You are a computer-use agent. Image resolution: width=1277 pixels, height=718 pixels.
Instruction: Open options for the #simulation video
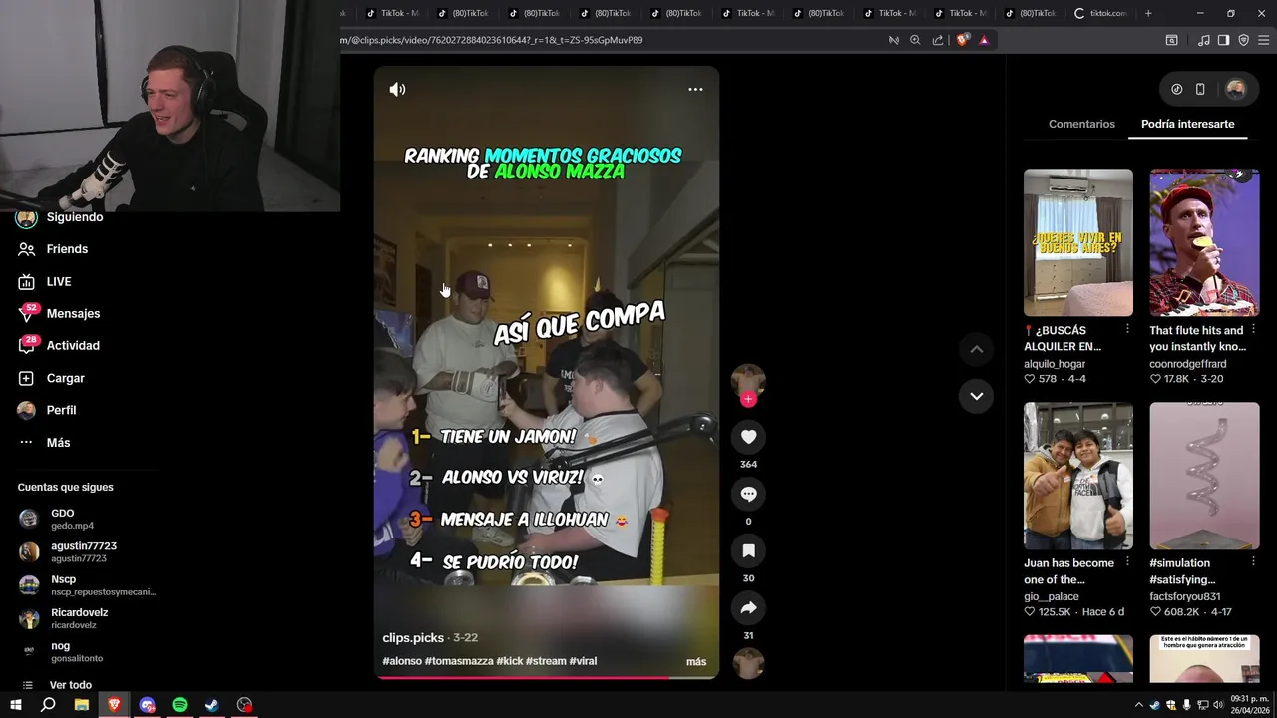click(1253, 562)
